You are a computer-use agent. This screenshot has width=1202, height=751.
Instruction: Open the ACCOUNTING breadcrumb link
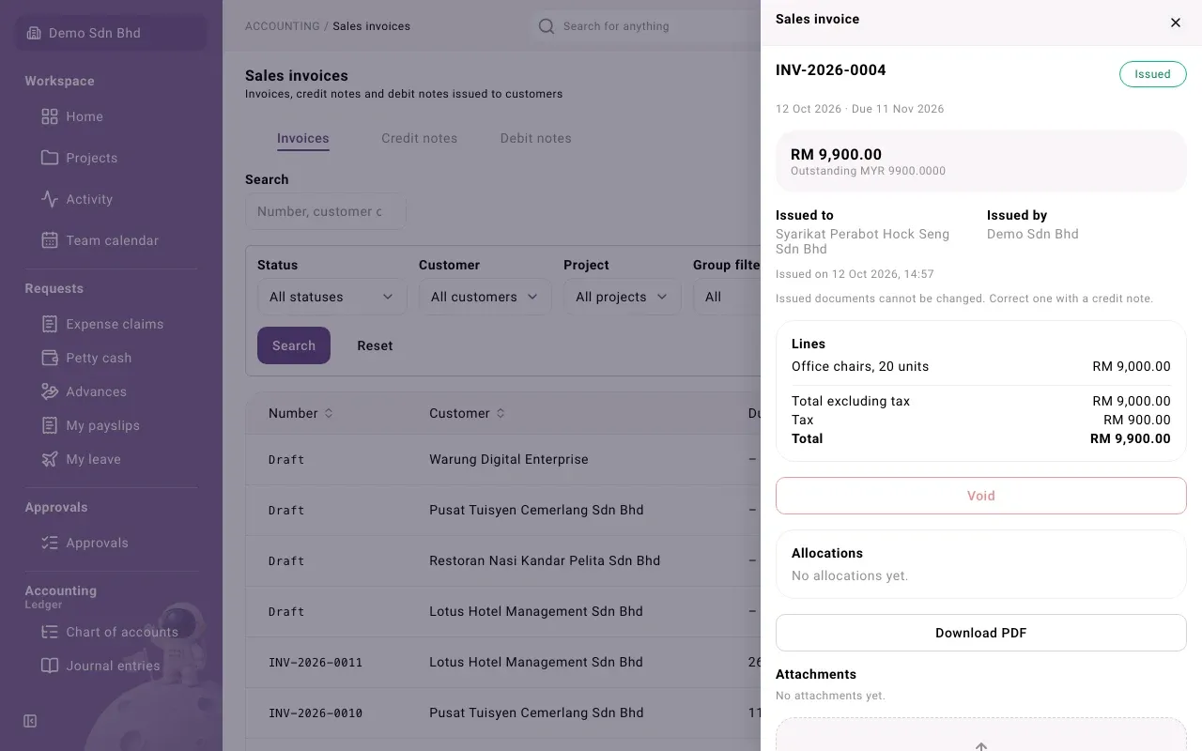pyautogui.click(x=283, y=26)
